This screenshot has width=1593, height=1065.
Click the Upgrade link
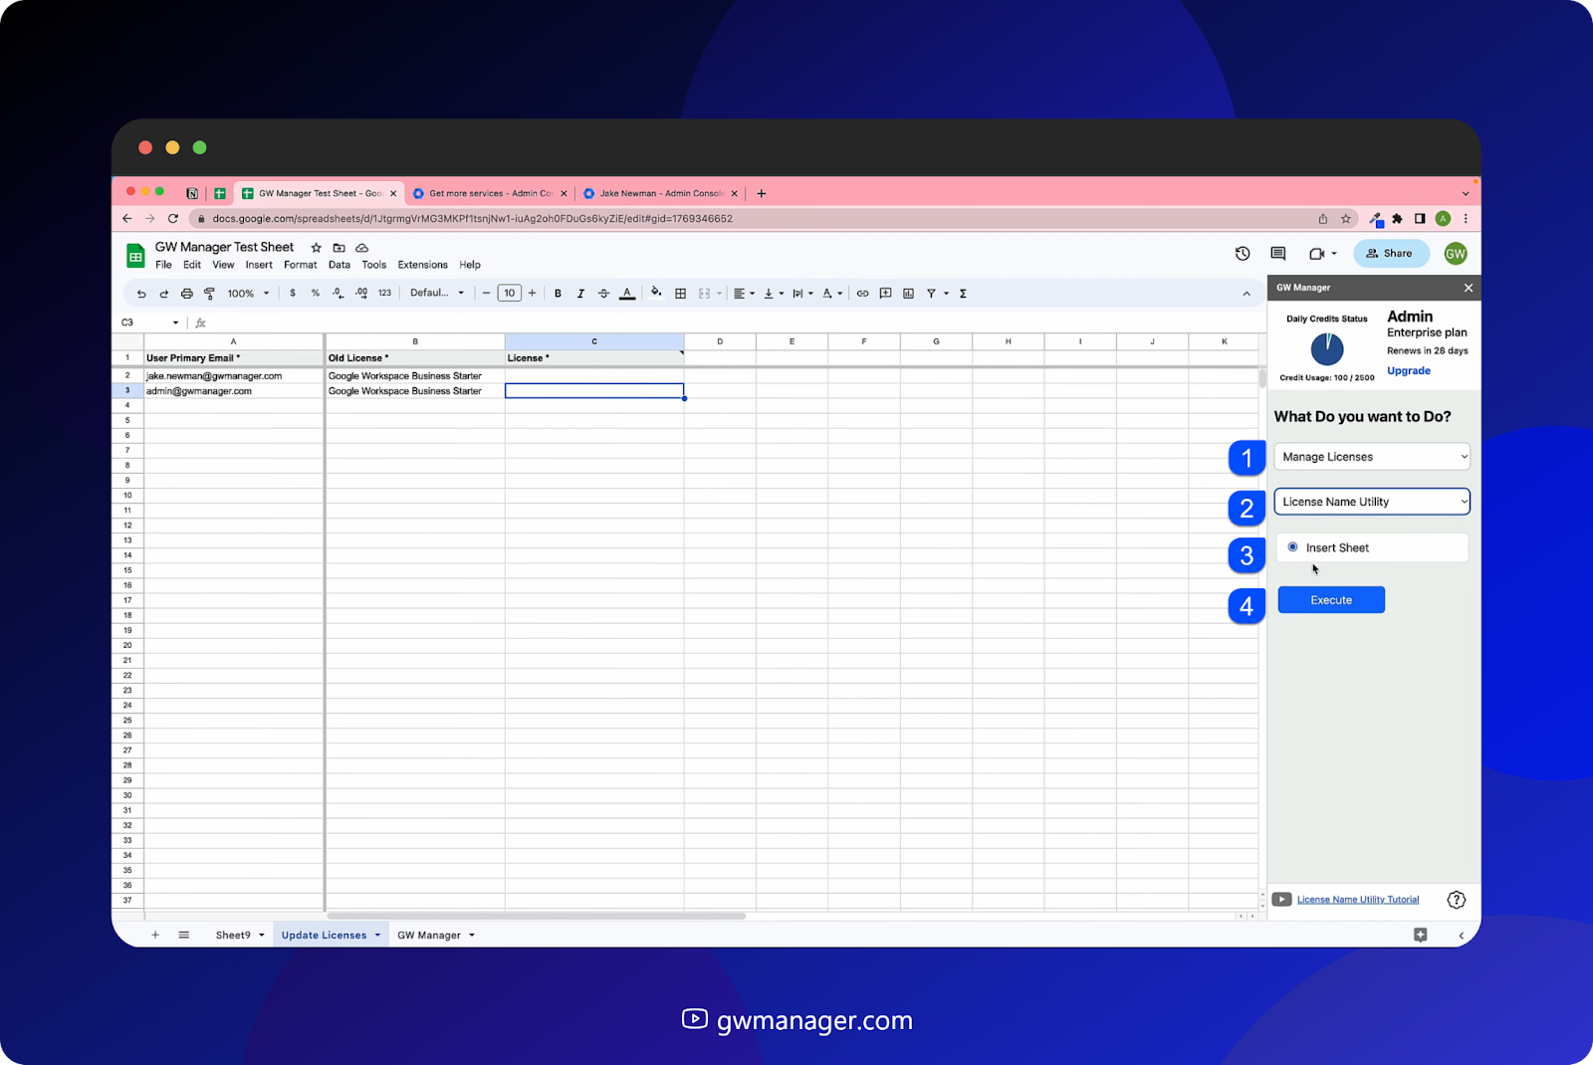pos(1409,371)
